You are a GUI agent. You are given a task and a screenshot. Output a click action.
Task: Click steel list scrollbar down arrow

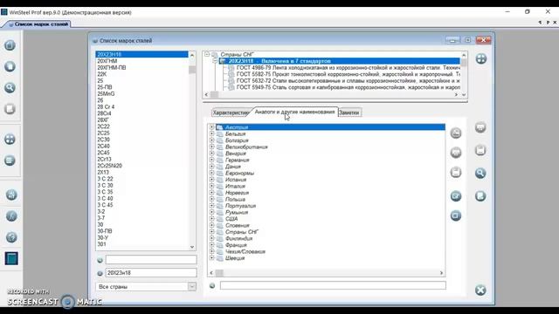point(192,247)
